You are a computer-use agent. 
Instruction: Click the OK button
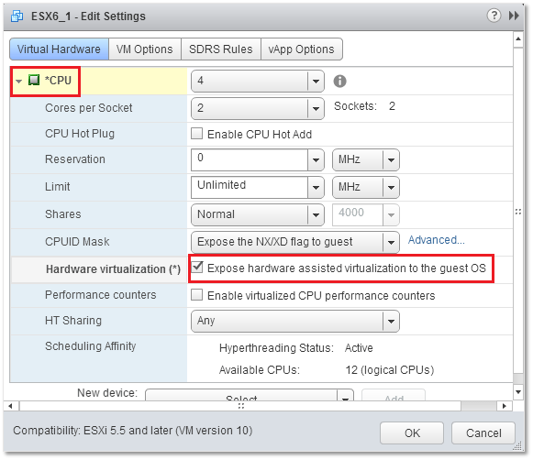pos(412,433)
